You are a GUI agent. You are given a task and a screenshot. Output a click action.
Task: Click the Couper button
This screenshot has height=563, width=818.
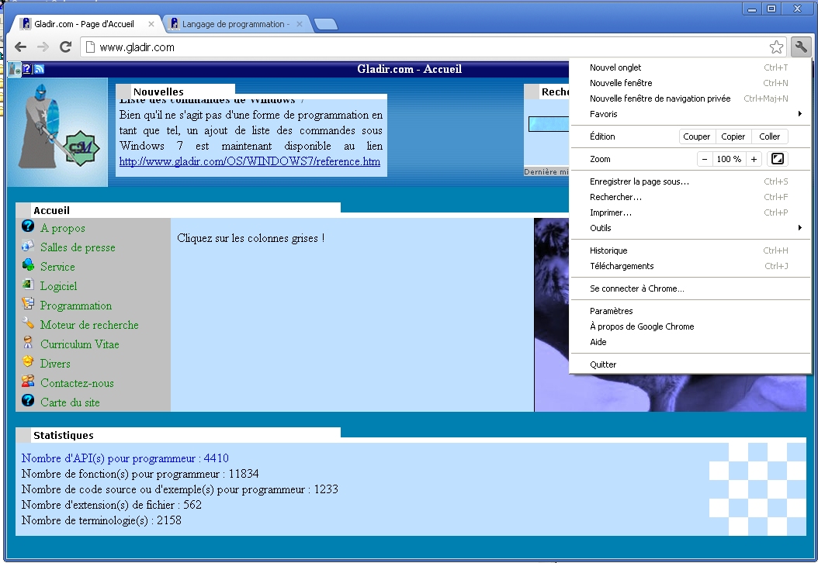pos(696,136)
